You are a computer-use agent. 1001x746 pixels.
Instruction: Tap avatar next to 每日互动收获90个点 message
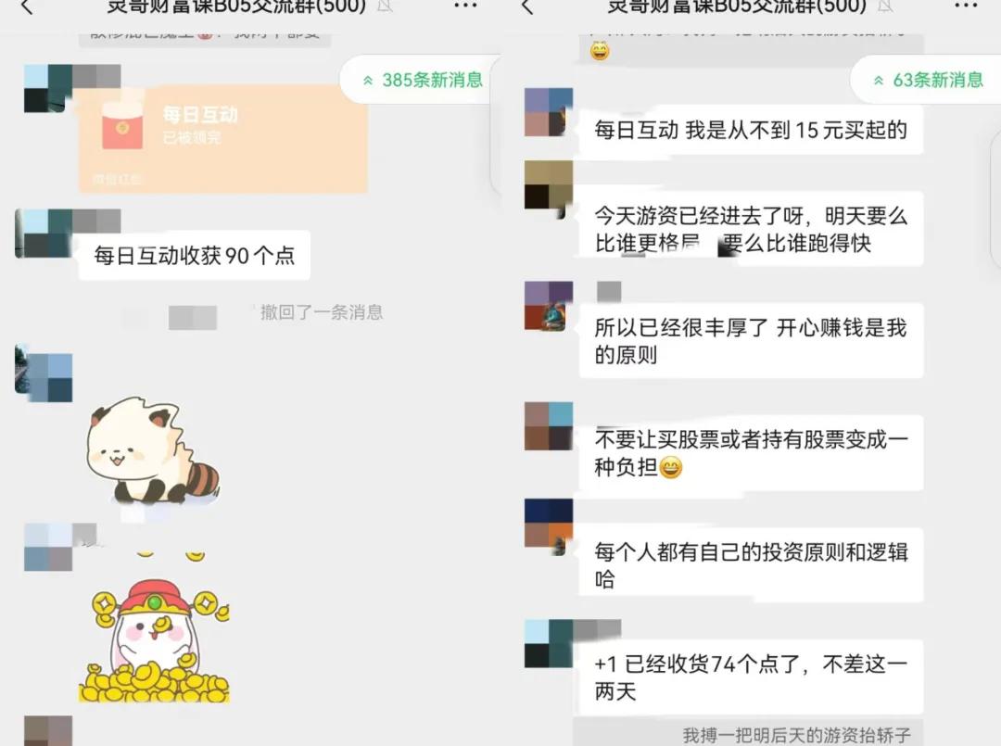click(44, 234)
